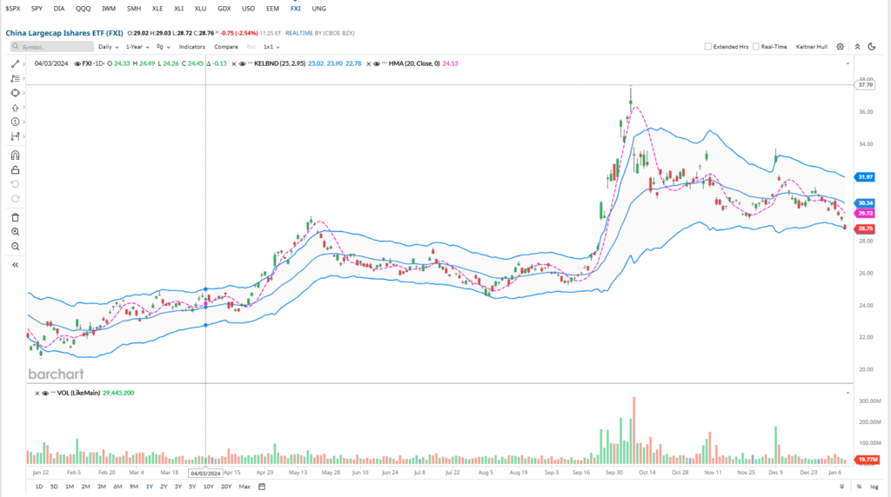Enable the Extended Hrs checkbox

pyautogui.click(x=708, y=47)
